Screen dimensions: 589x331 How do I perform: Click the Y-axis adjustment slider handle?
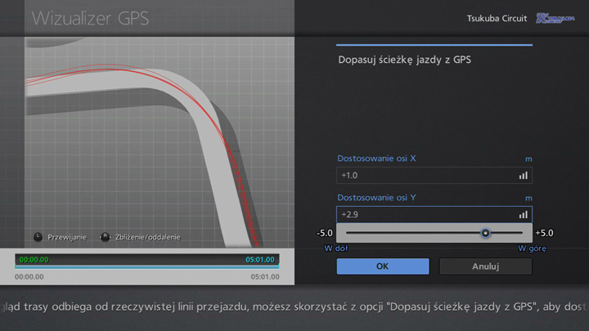(485, 233)
